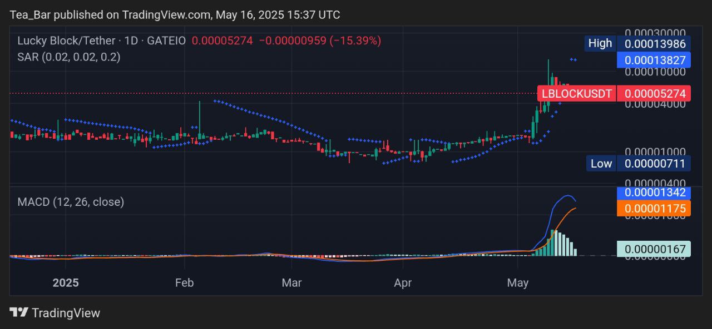The height and width of the screenshot is (329, 712).
Task: Click the 0.00001342 MACD line value label
Action: (655, 193)
